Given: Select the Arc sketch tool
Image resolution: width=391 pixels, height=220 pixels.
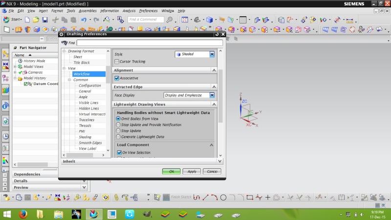Looking at the screenshot, I should click(215, 198).
